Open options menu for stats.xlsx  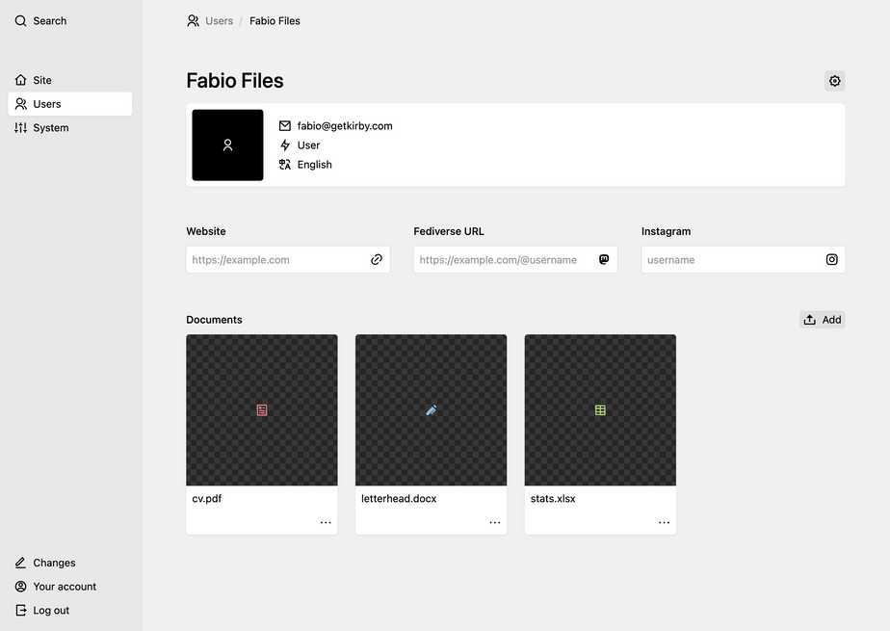664,522
